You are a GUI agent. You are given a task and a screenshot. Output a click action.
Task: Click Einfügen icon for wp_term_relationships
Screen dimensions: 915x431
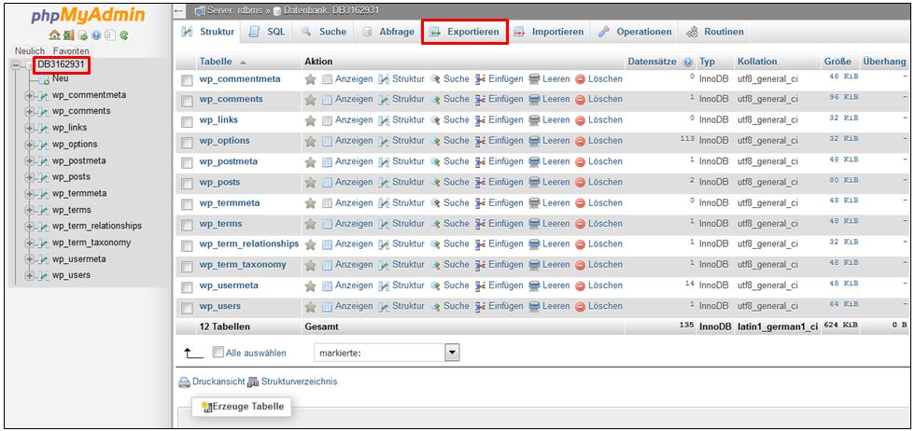(480, 245)
